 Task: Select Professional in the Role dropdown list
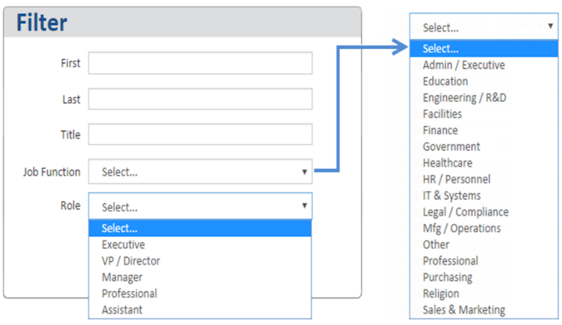point(200,294)
